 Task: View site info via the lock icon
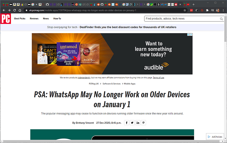(x=26, y=10)
